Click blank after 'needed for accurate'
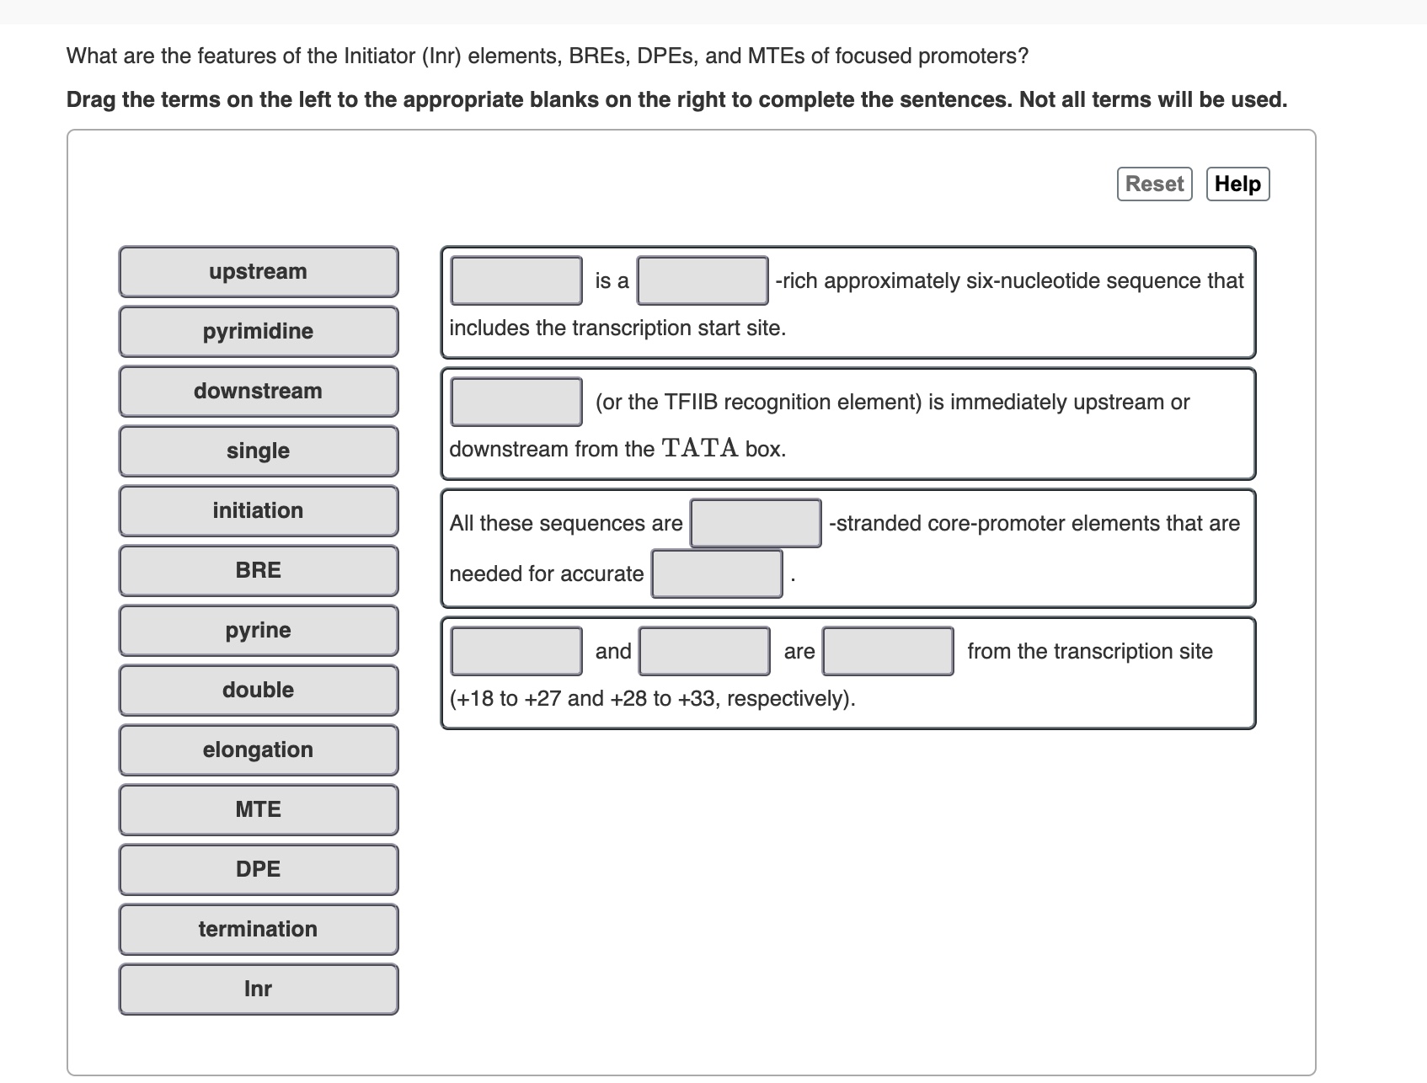 (x=716, y=574)
